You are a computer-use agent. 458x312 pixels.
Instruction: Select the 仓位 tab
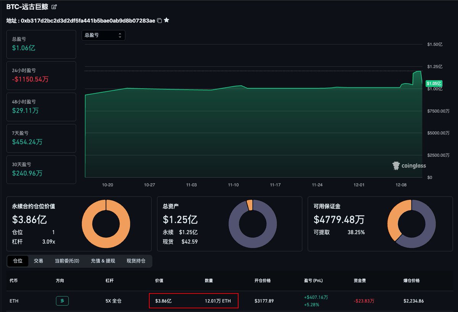click(18, 261)
